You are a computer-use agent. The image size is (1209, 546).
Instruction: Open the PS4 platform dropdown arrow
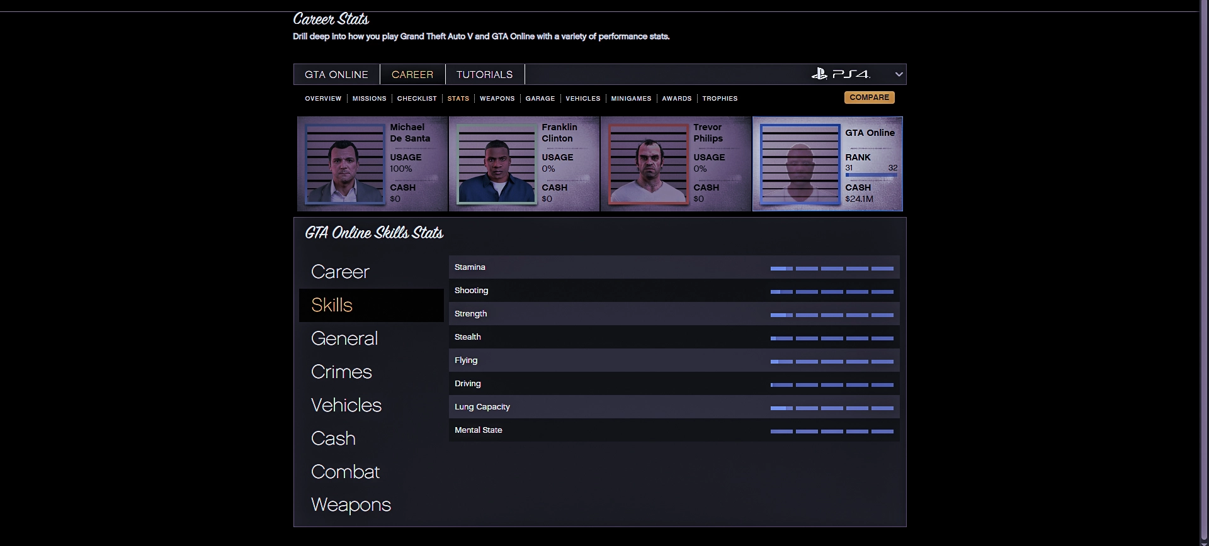point(899,74)
